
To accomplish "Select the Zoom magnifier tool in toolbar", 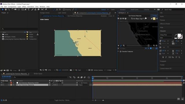I will point(9,10).
